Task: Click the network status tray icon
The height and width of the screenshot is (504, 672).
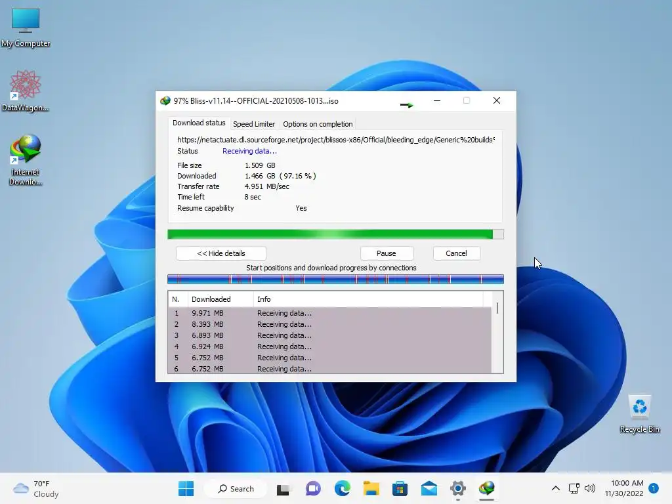Action: [574, 488]
